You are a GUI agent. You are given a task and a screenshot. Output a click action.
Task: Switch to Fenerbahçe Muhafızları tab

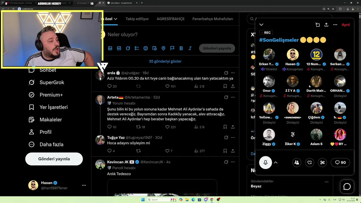(213, 19)
